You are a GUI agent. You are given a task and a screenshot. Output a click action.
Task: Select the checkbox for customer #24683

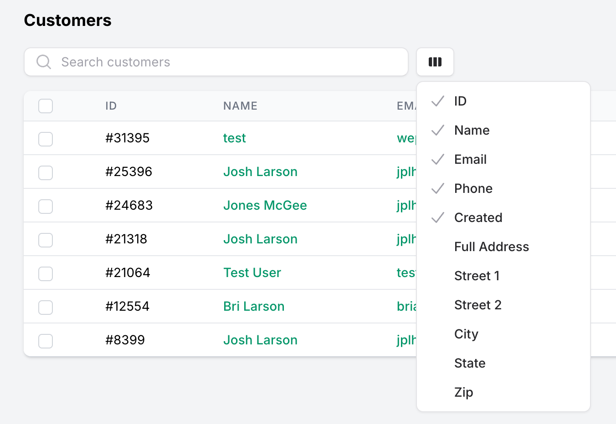pos(46,206)
